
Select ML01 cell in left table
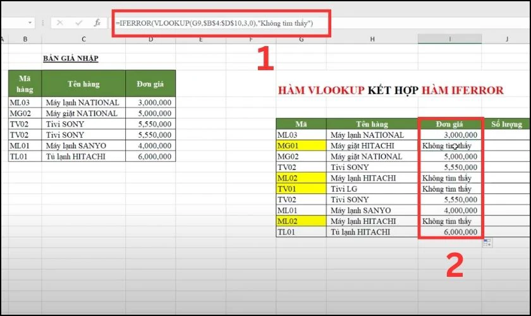pyautogui.click(x=25, y=145)
